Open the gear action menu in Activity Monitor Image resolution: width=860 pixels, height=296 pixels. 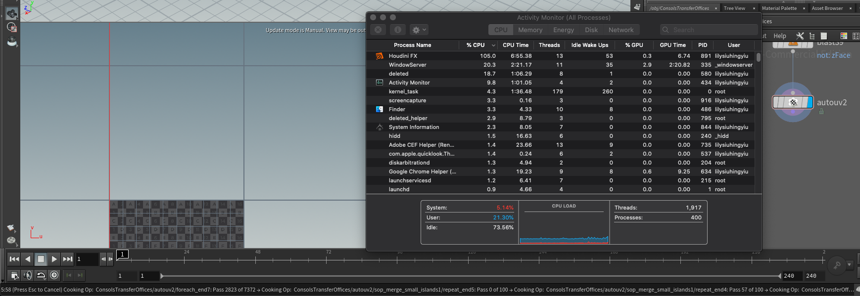point(419,30)
